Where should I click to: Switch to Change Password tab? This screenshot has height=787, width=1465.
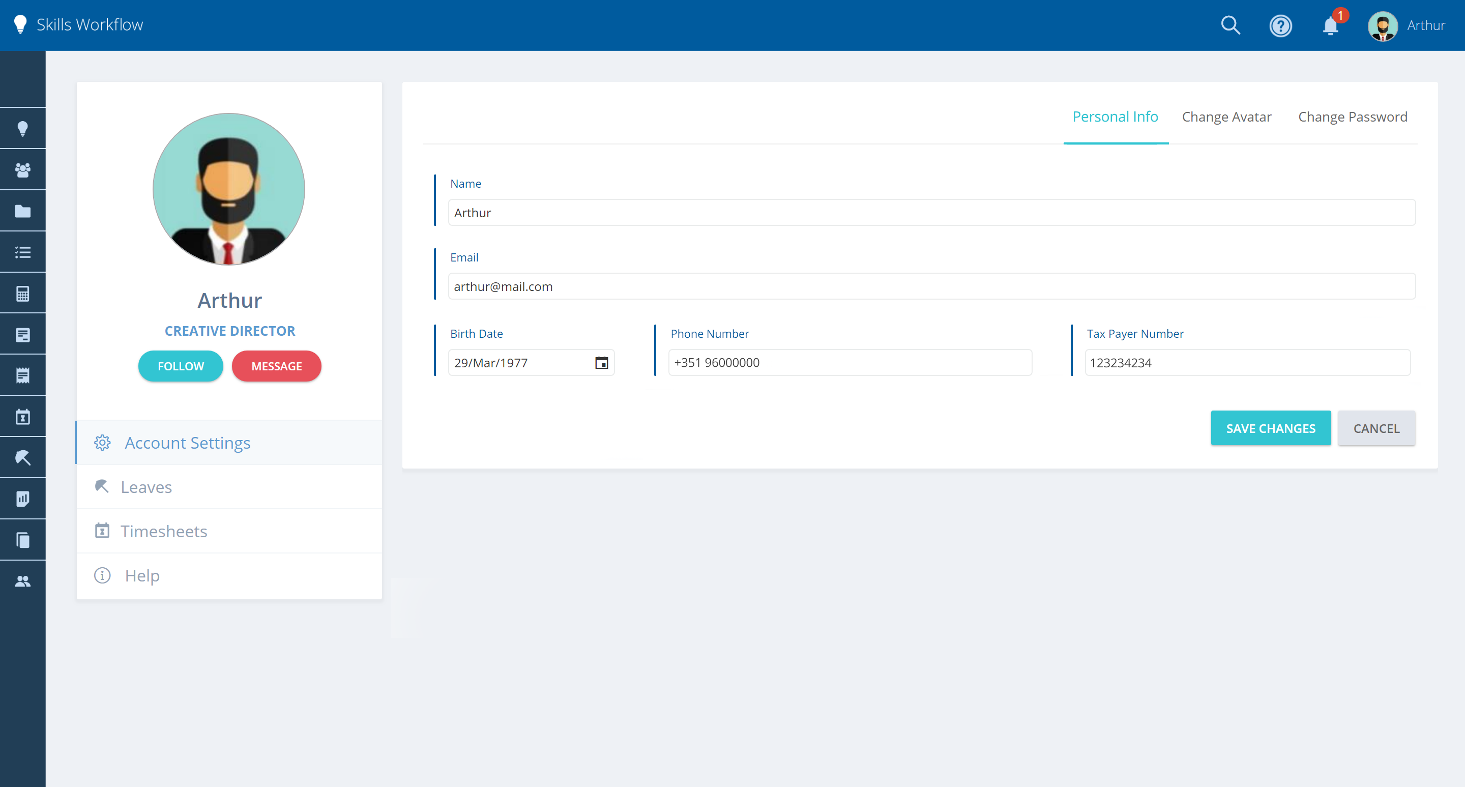click(x=1353, y=117)
